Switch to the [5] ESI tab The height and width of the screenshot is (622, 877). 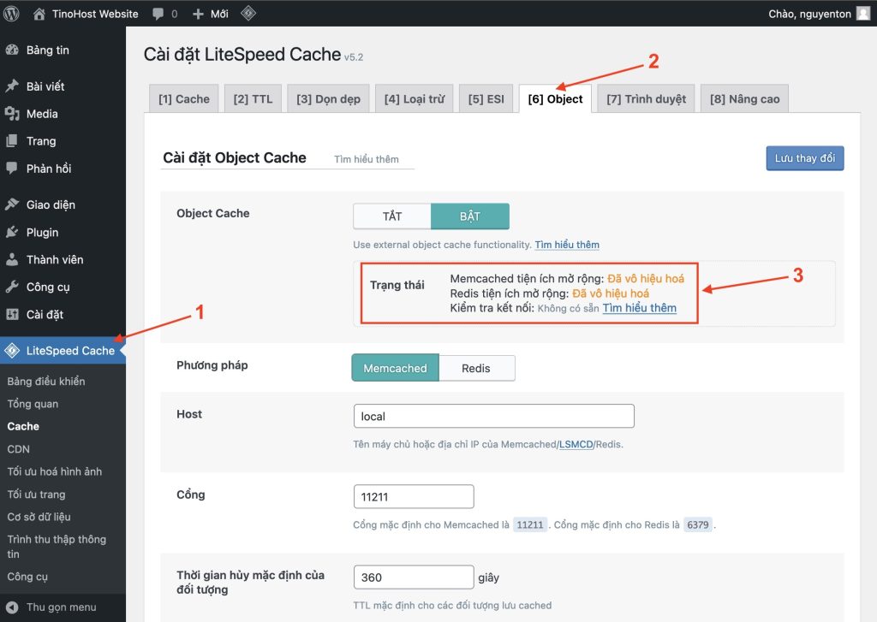(x=486, y=99)
